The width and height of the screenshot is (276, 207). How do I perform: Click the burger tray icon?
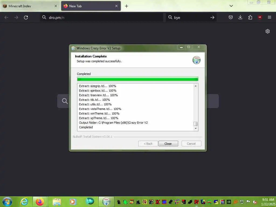132,202
